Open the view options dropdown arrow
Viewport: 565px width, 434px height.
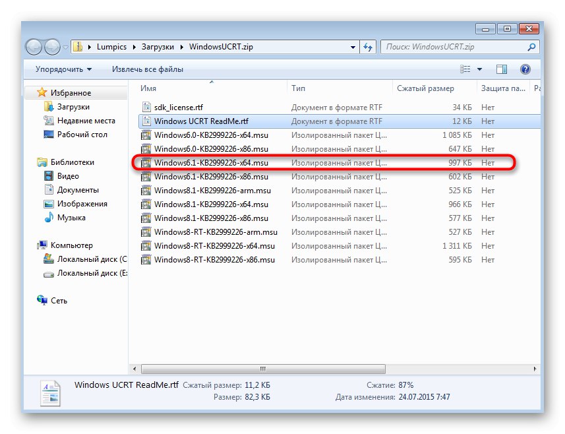coord(479,69)
